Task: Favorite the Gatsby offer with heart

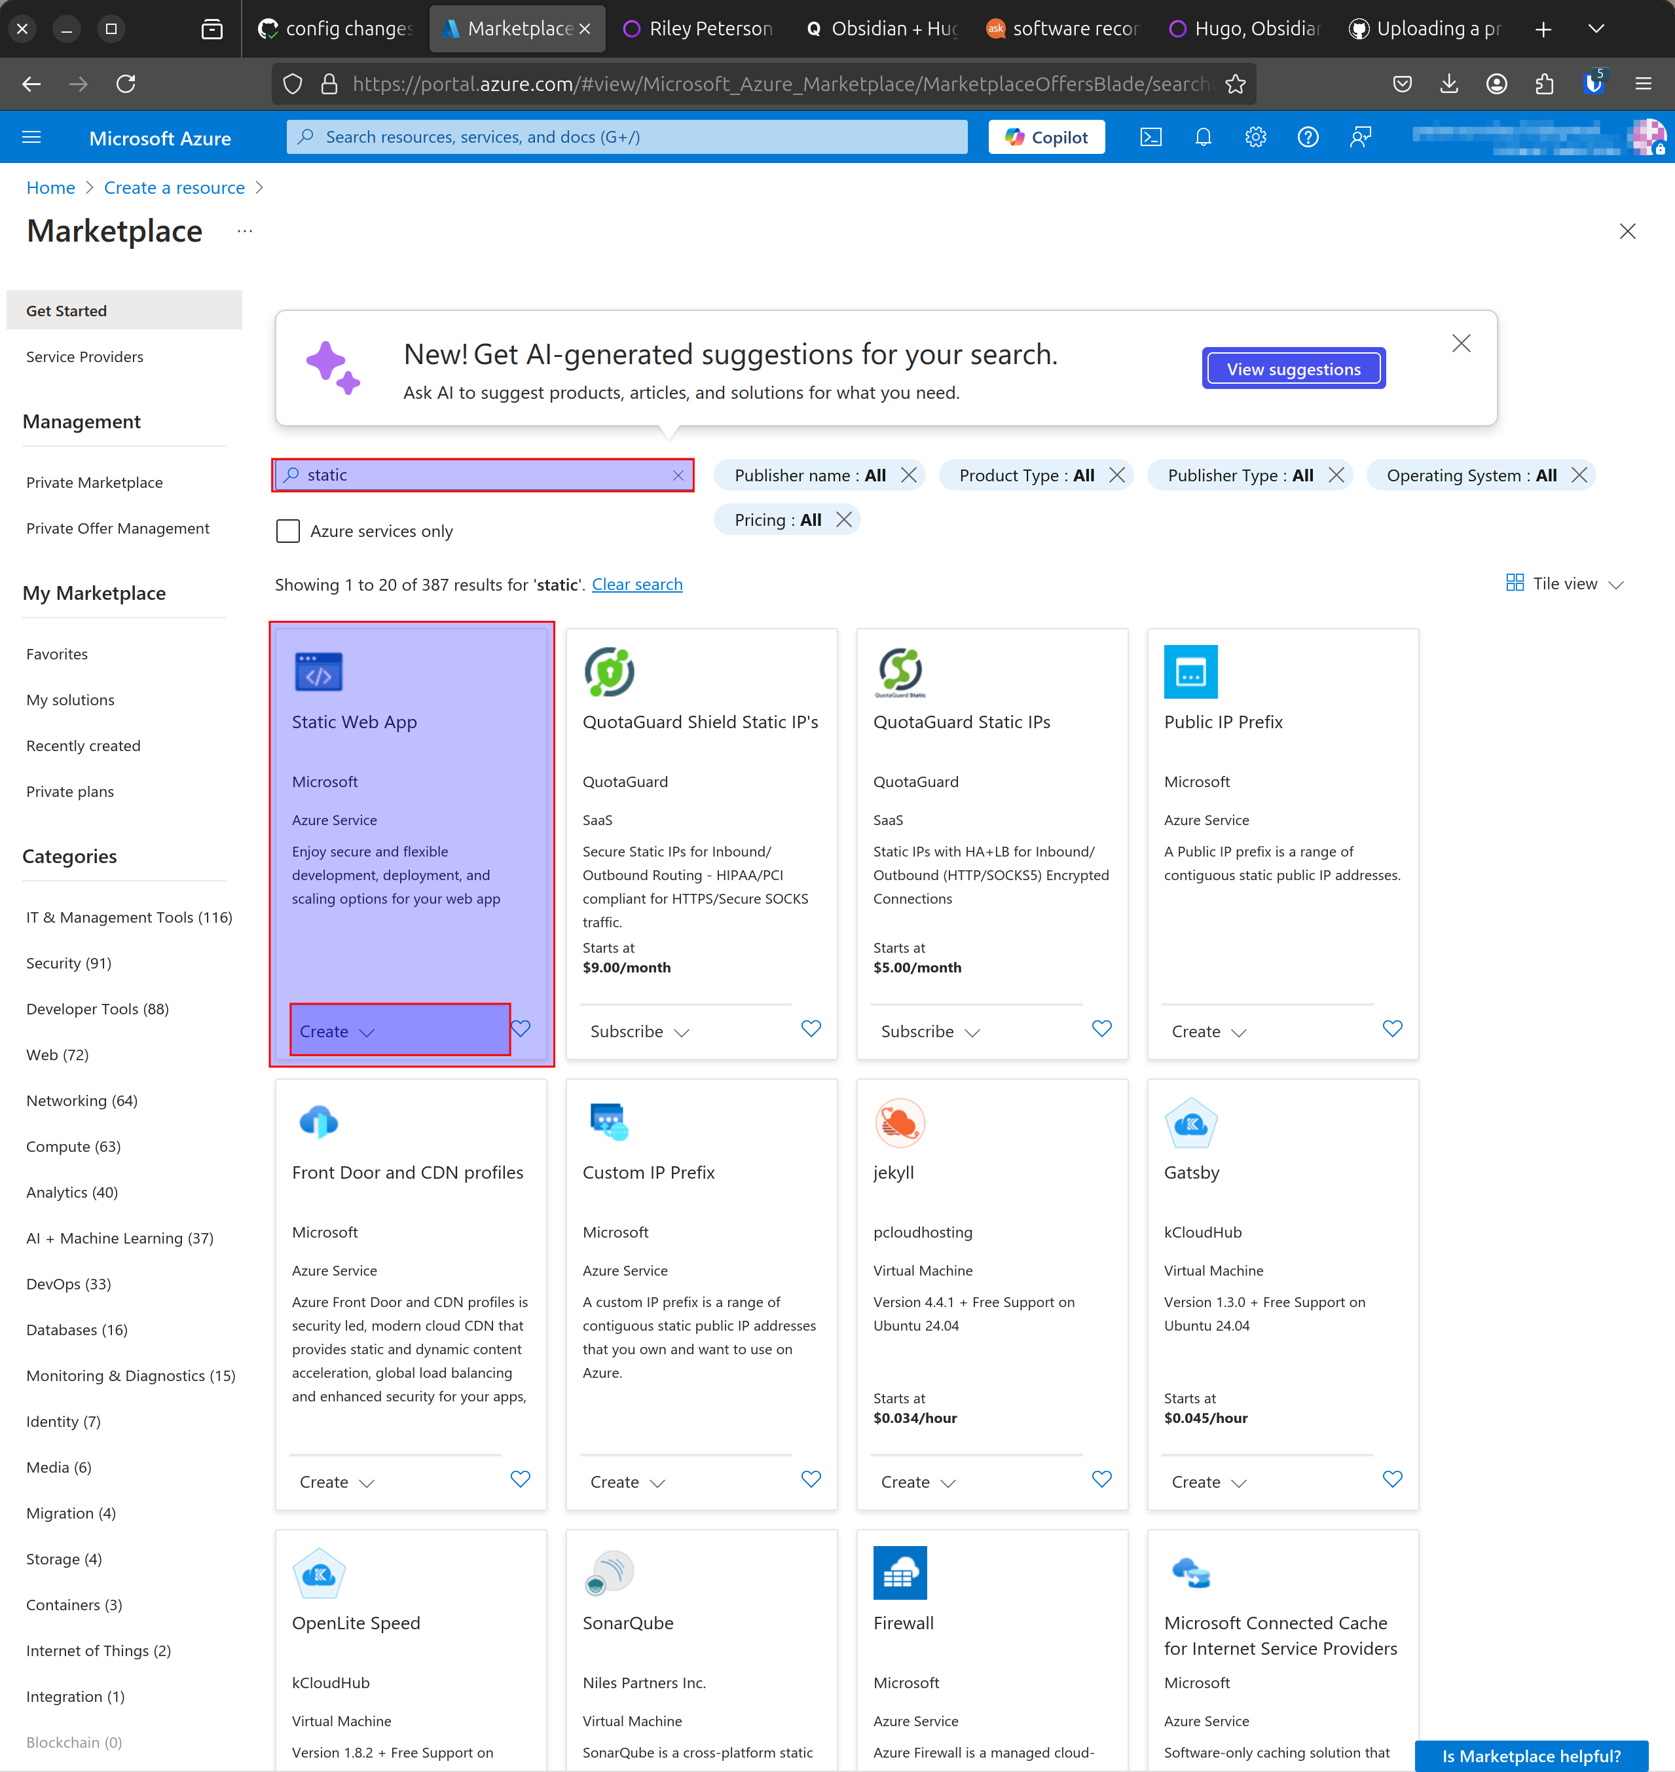Action: (1392, 1479)
